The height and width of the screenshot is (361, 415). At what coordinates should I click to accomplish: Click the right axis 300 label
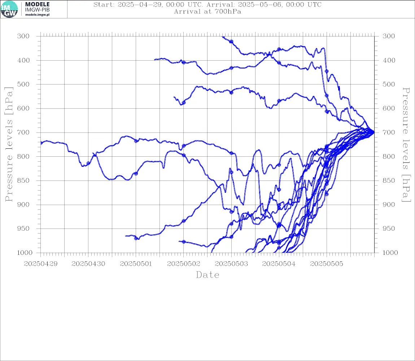coord(389,36)
